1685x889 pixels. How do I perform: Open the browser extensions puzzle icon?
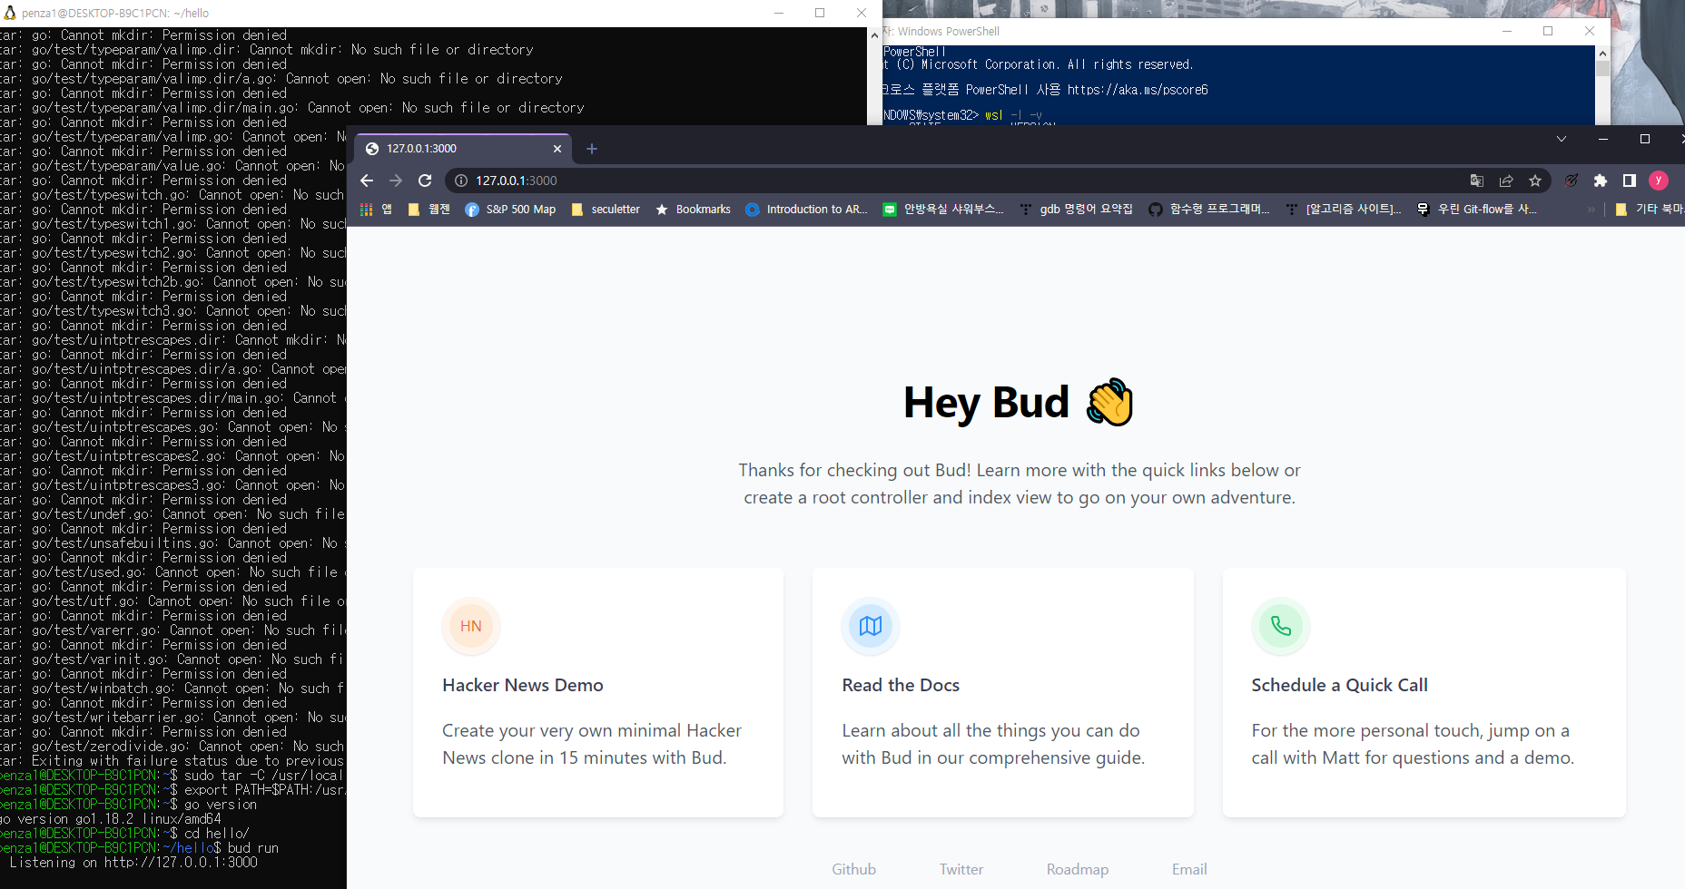tap(1601, 181)
